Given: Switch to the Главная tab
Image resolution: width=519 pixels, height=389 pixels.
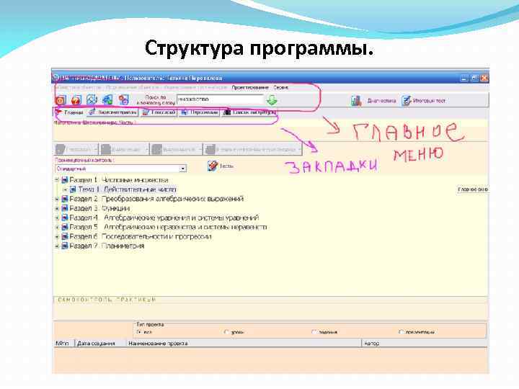Looking at the screenshot, I should 69,112.
